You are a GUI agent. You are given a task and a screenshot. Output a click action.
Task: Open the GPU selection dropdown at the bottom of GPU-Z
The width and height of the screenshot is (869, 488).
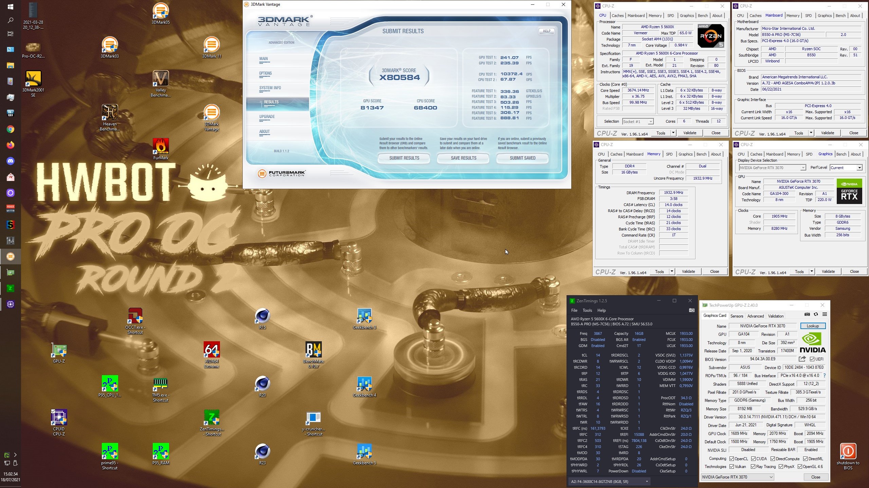point(738,477)
